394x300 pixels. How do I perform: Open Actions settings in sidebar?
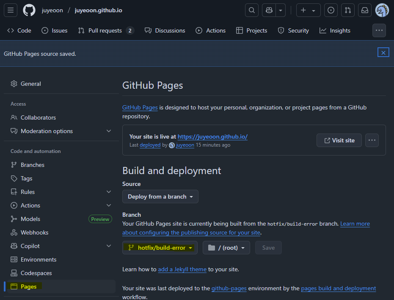pos(61,205)
